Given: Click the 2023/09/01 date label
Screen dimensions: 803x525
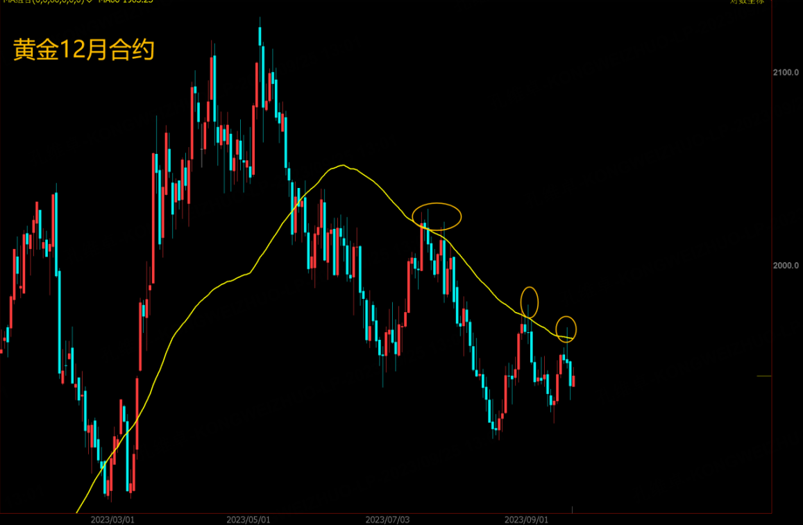Looking at the screenshot, I should [x=527, y=520].
